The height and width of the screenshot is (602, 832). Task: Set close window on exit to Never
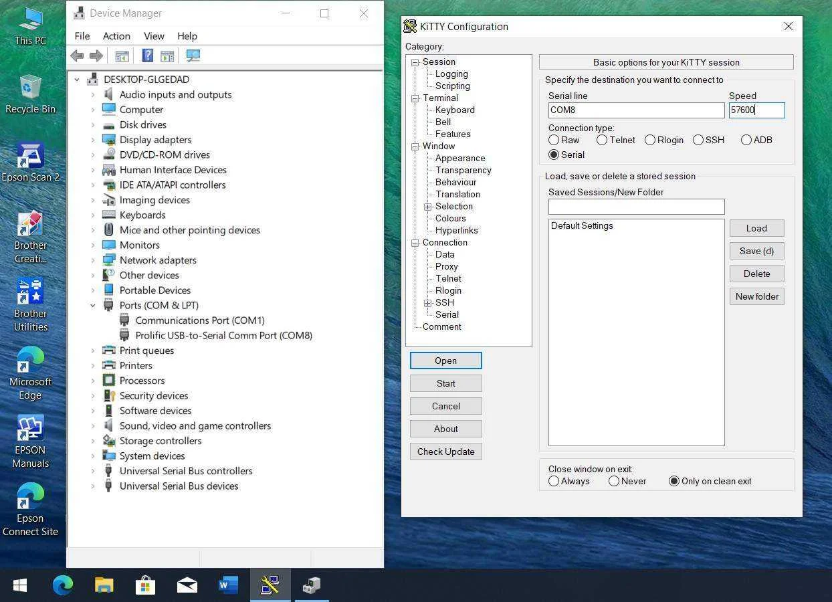point(614,481)
